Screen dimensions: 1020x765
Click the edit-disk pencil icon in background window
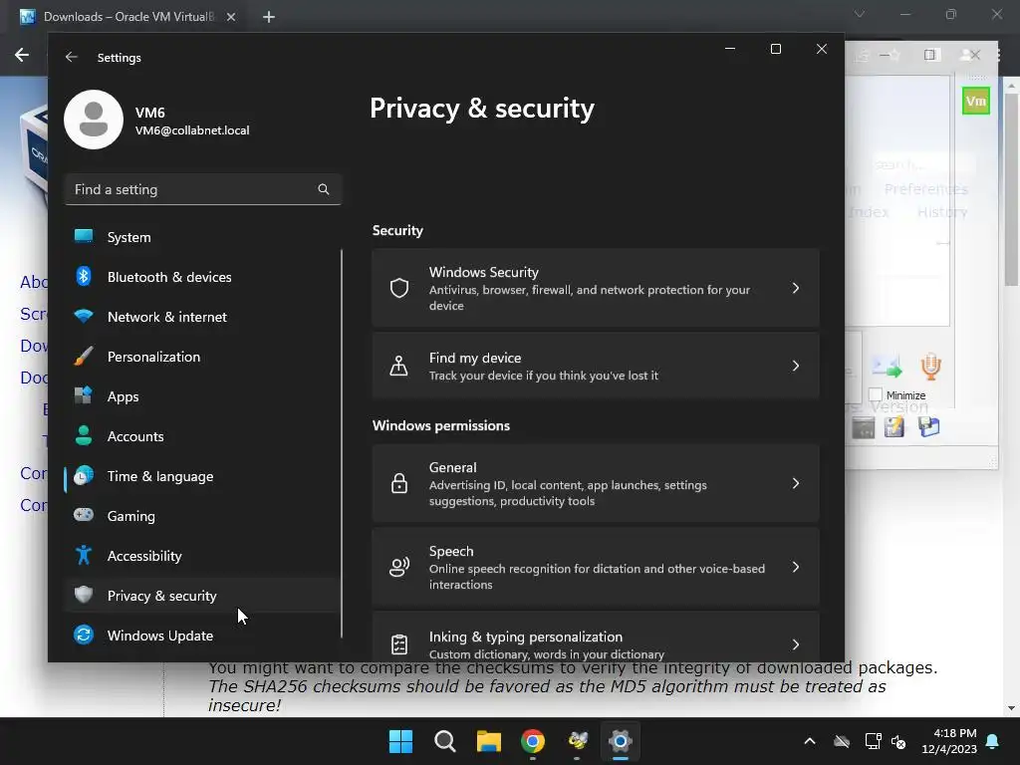pos(894,427)
